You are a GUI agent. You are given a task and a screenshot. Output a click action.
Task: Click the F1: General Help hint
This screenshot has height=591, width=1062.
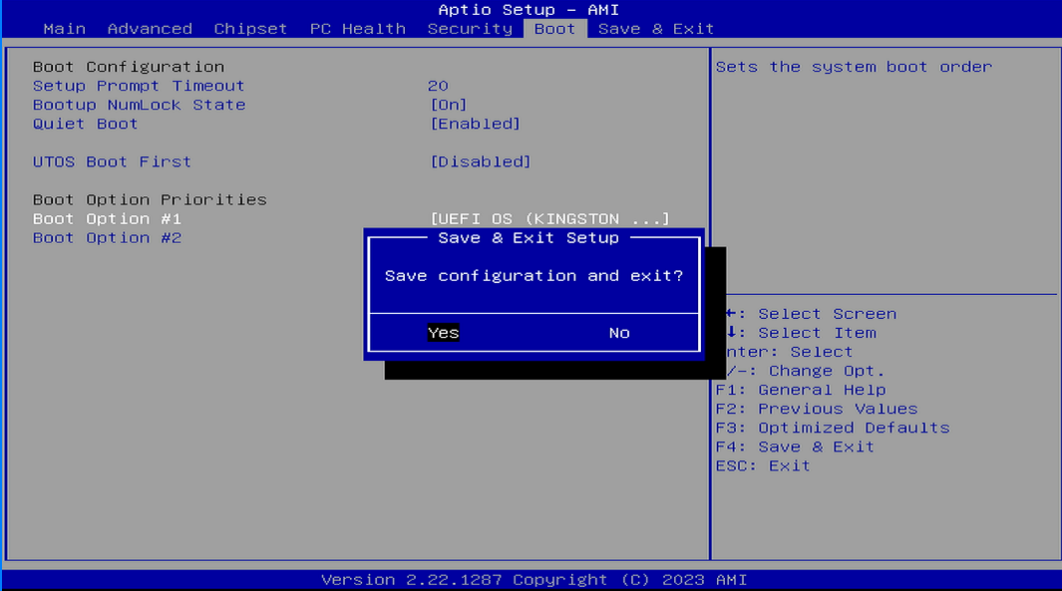[801, 390]
